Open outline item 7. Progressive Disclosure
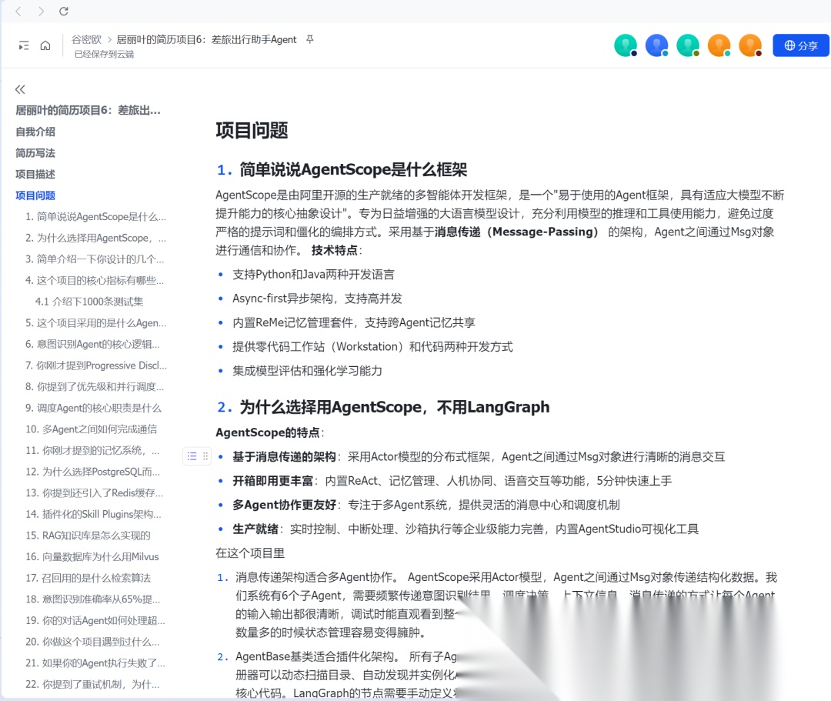The height and width of the screenshot is (701, 831). pos(96,365)
